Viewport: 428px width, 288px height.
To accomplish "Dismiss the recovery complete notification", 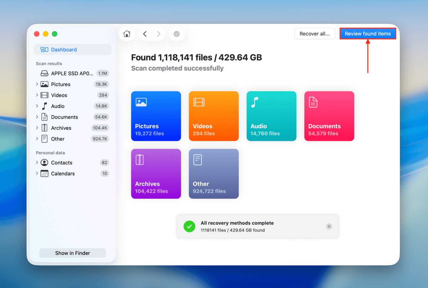I will 329,226.
